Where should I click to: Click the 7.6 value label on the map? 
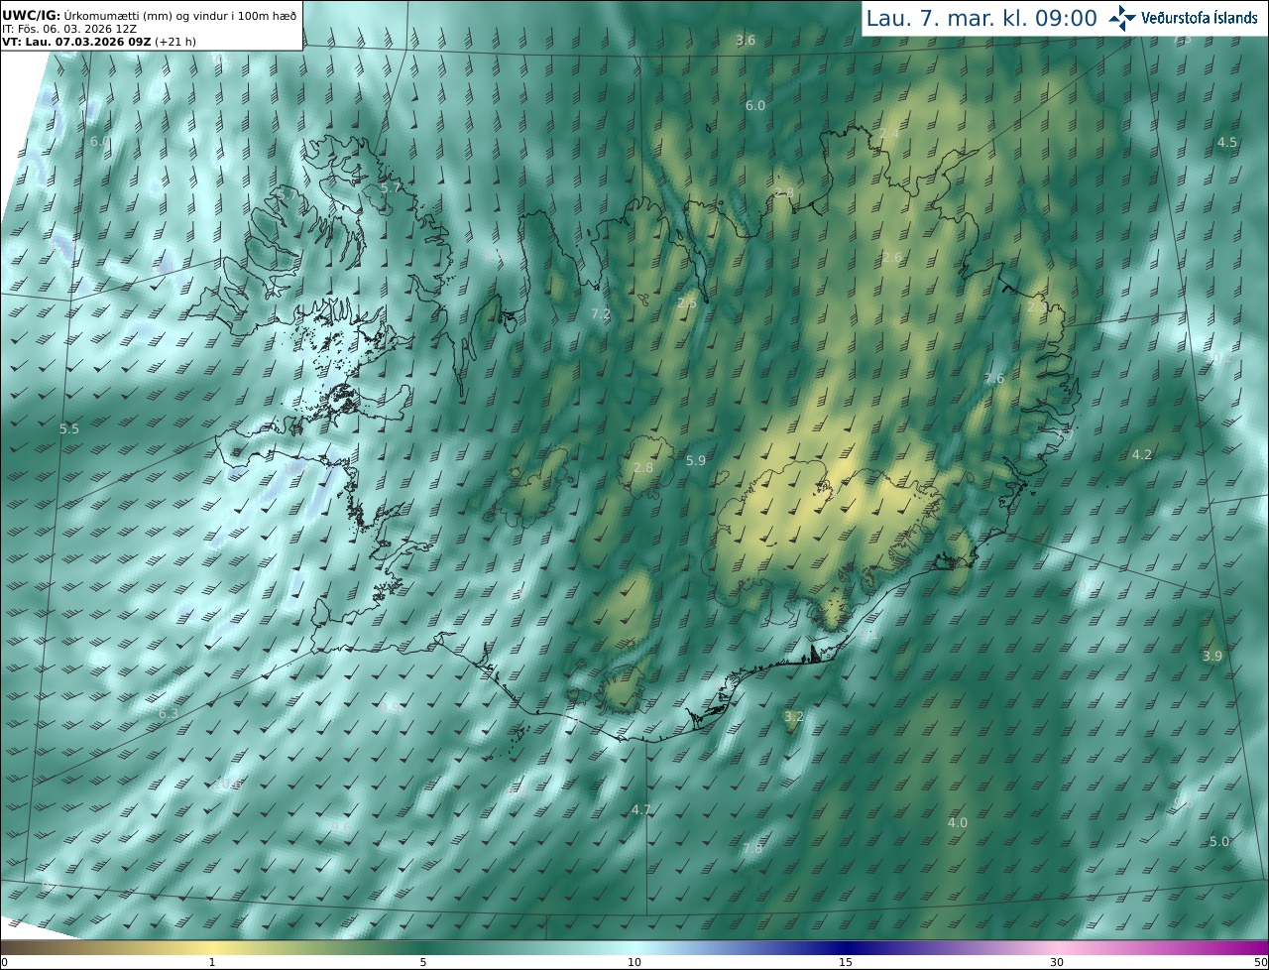994,379
